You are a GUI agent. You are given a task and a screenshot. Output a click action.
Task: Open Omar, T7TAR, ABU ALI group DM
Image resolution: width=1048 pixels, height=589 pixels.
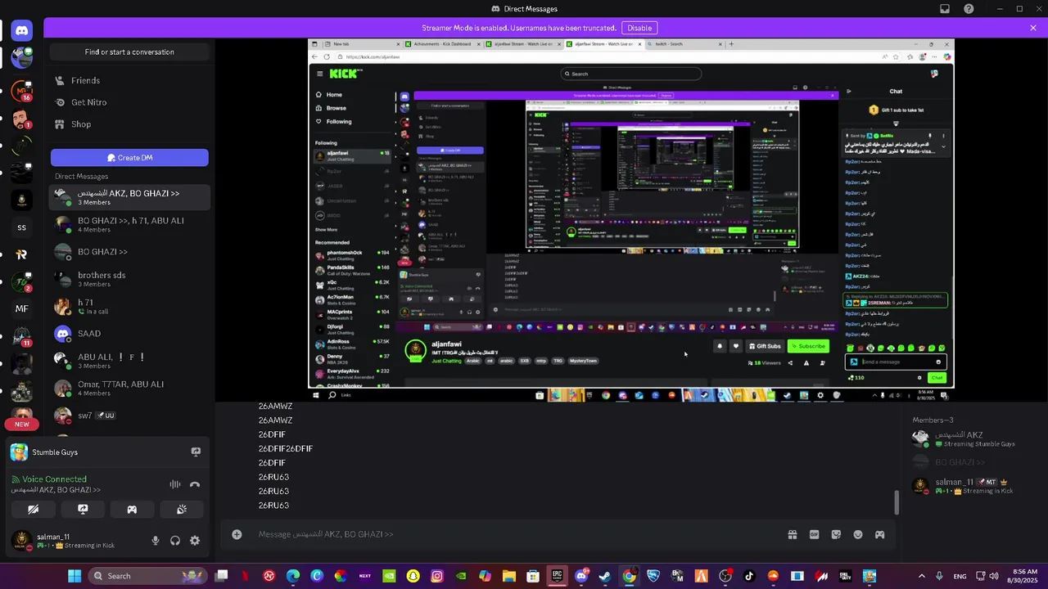[x=129, y=388]
